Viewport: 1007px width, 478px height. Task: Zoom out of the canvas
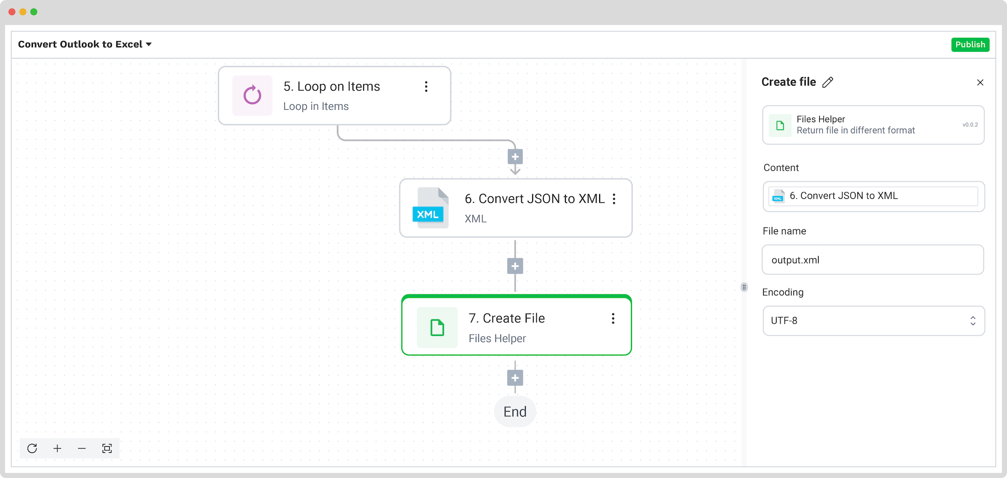coord(82,448)
